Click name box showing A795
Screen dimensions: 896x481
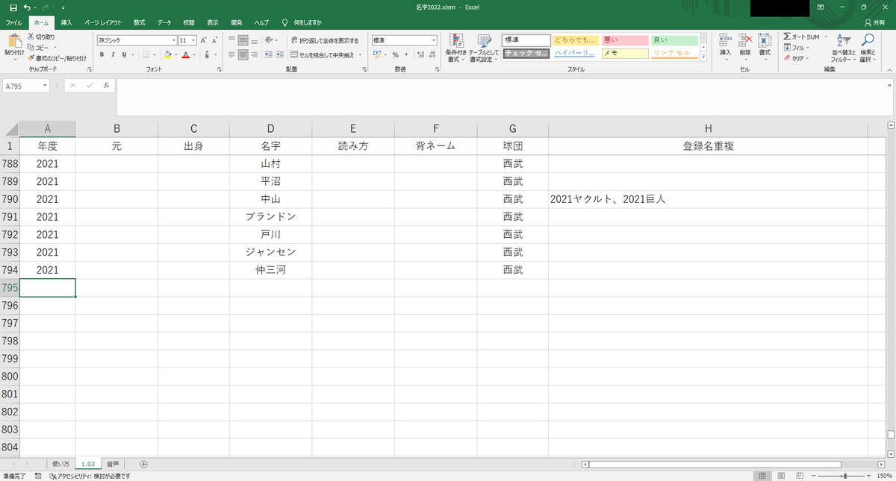[x=25, y=86]
